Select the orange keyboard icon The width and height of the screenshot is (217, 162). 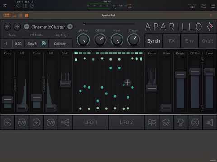pyautogui.click(x=7, y=15)
